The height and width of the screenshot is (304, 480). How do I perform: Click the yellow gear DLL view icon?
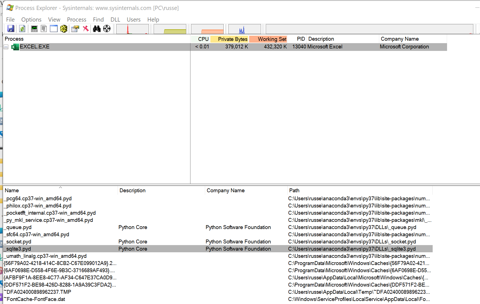click(x=64, y=28)
